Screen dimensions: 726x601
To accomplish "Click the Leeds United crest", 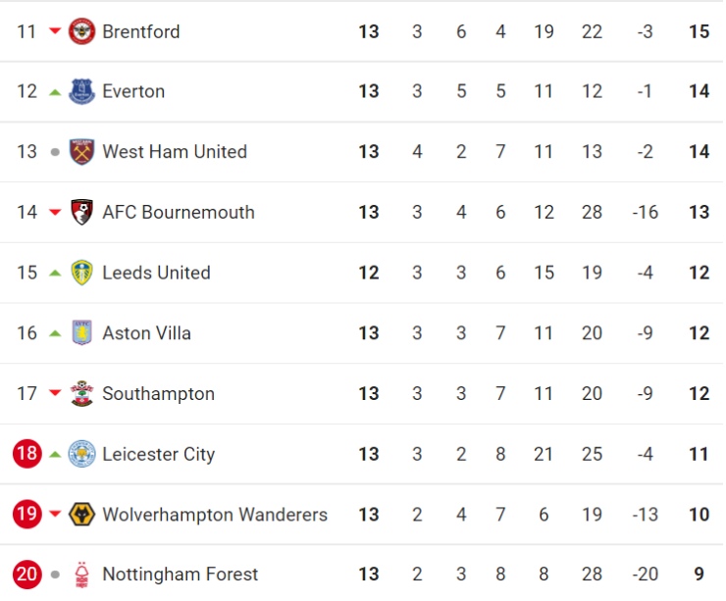I will [x=82, y=273].
